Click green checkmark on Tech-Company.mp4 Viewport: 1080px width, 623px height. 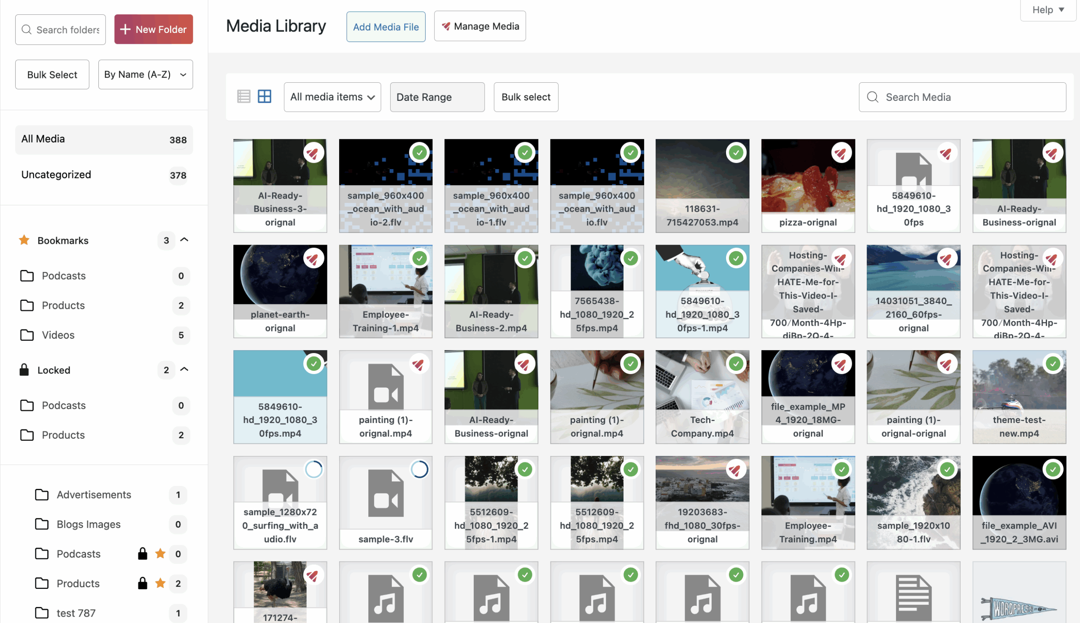[736, 364]
